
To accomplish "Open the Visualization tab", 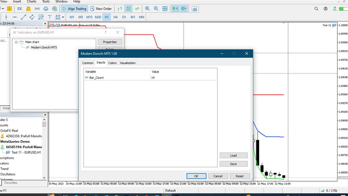I will pyautogui.click(x=128, y=63).
